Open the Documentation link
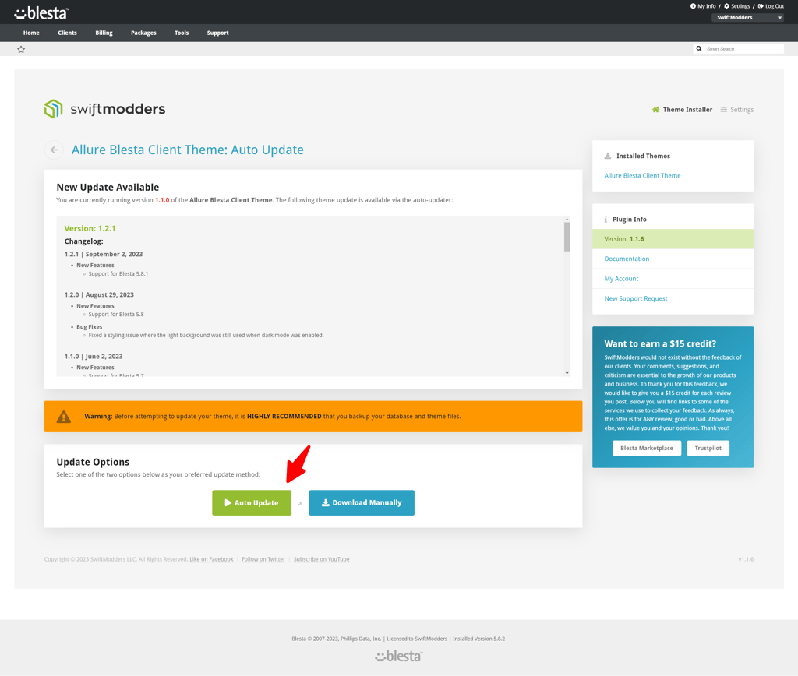 [627, 259]
